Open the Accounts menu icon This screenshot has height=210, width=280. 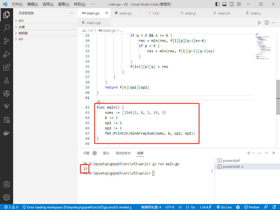coord(7,184)
